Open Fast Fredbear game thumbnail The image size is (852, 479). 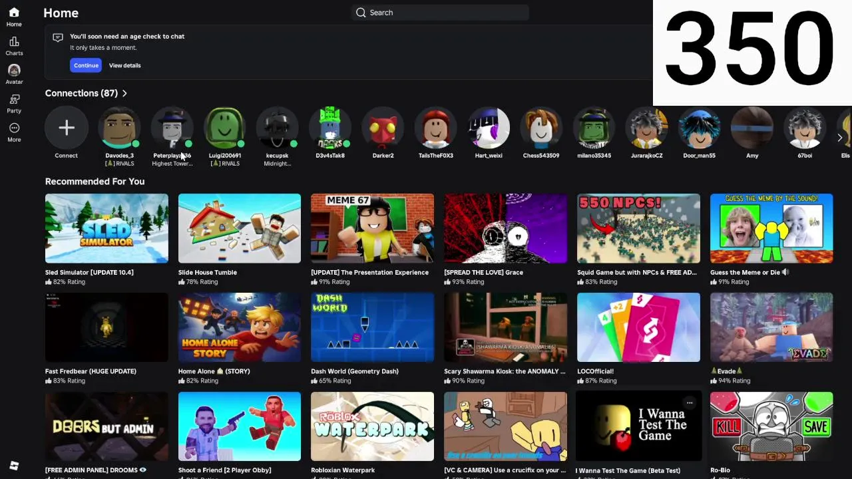point(106,327)
